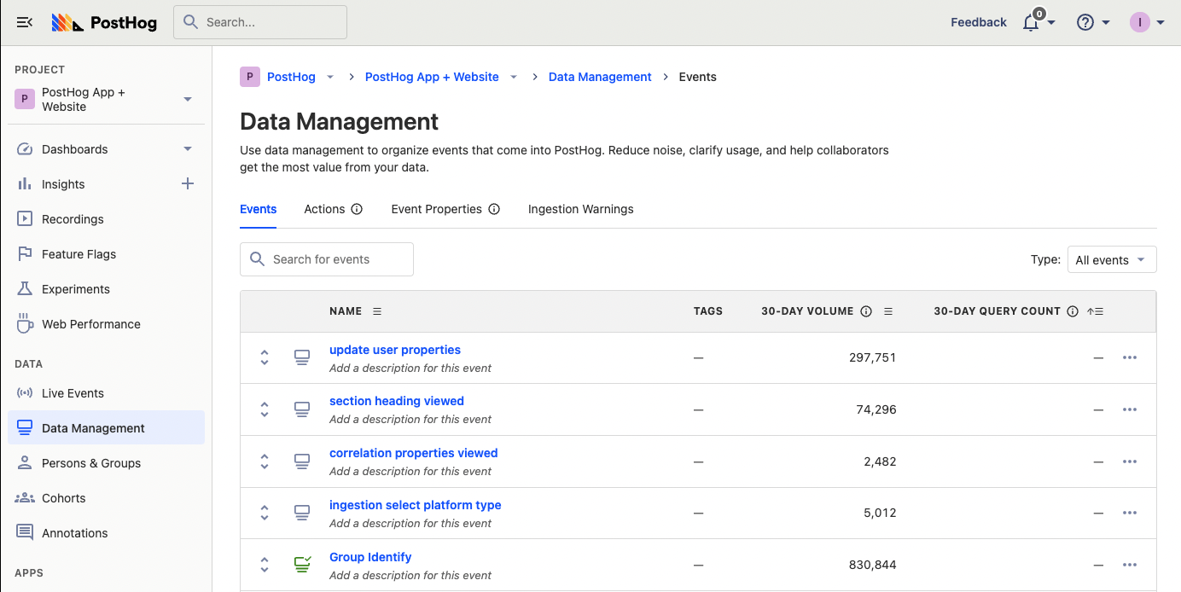Open the 'All events' type dropdown
Screen dimensions: 1181x592
pos(1112,259)
